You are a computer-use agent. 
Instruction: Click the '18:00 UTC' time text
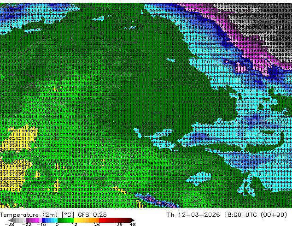[x=240, y=215]
